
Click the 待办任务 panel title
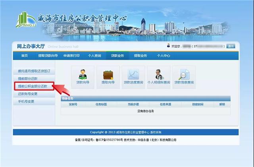(68, 99)
